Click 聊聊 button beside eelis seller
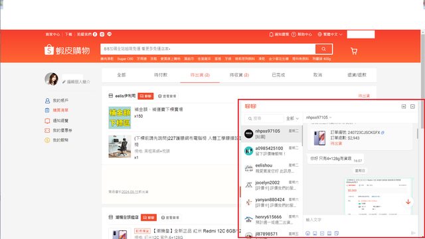Image resolution: width=425 pixels, height=239 pixels. coord(145,96)
